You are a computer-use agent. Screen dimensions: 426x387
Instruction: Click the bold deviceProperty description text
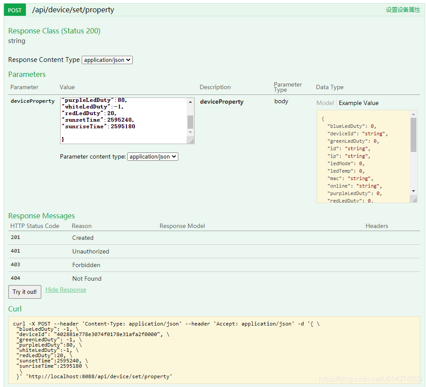pyautogui.click(x=222, y=101)
